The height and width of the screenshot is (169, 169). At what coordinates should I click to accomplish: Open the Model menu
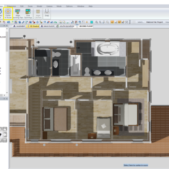(x=40, y=6)
